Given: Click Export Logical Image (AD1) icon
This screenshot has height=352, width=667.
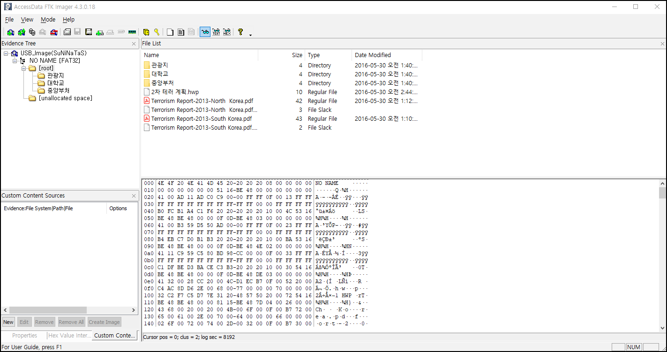Looking at the screenshot, I should 88,32.
